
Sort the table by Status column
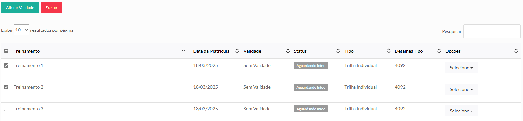[338, 51]
